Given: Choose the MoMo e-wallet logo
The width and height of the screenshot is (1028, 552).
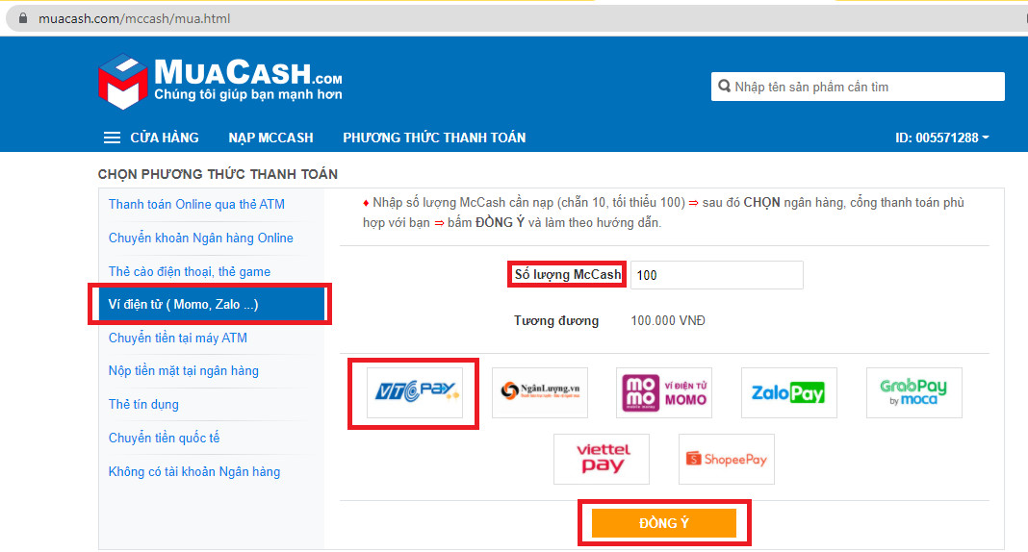Looking at the screenshot, I should [664, 392].
